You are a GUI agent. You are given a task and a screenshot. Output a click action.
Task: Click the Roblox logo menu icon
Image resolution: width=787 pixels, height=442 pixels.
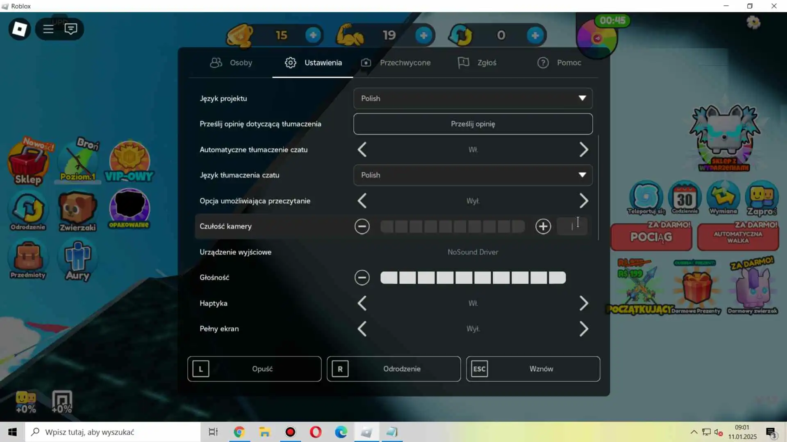point(20,29)
